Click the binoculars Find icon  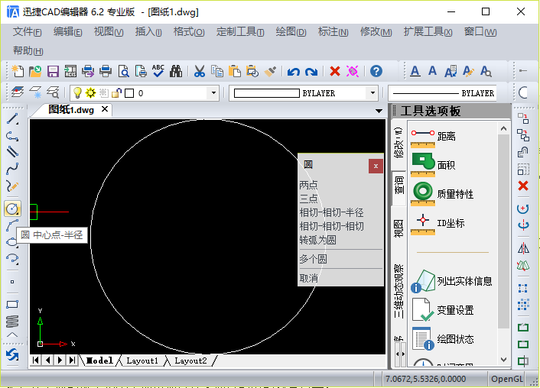(176, 71)
